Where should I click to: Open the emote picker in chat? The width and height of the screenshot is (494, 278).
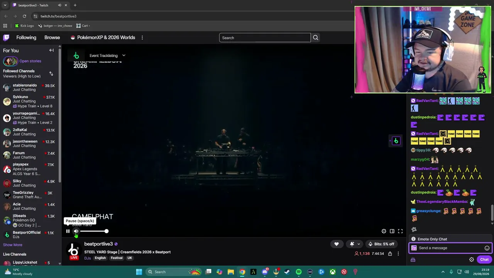click(x=487, y=248)
